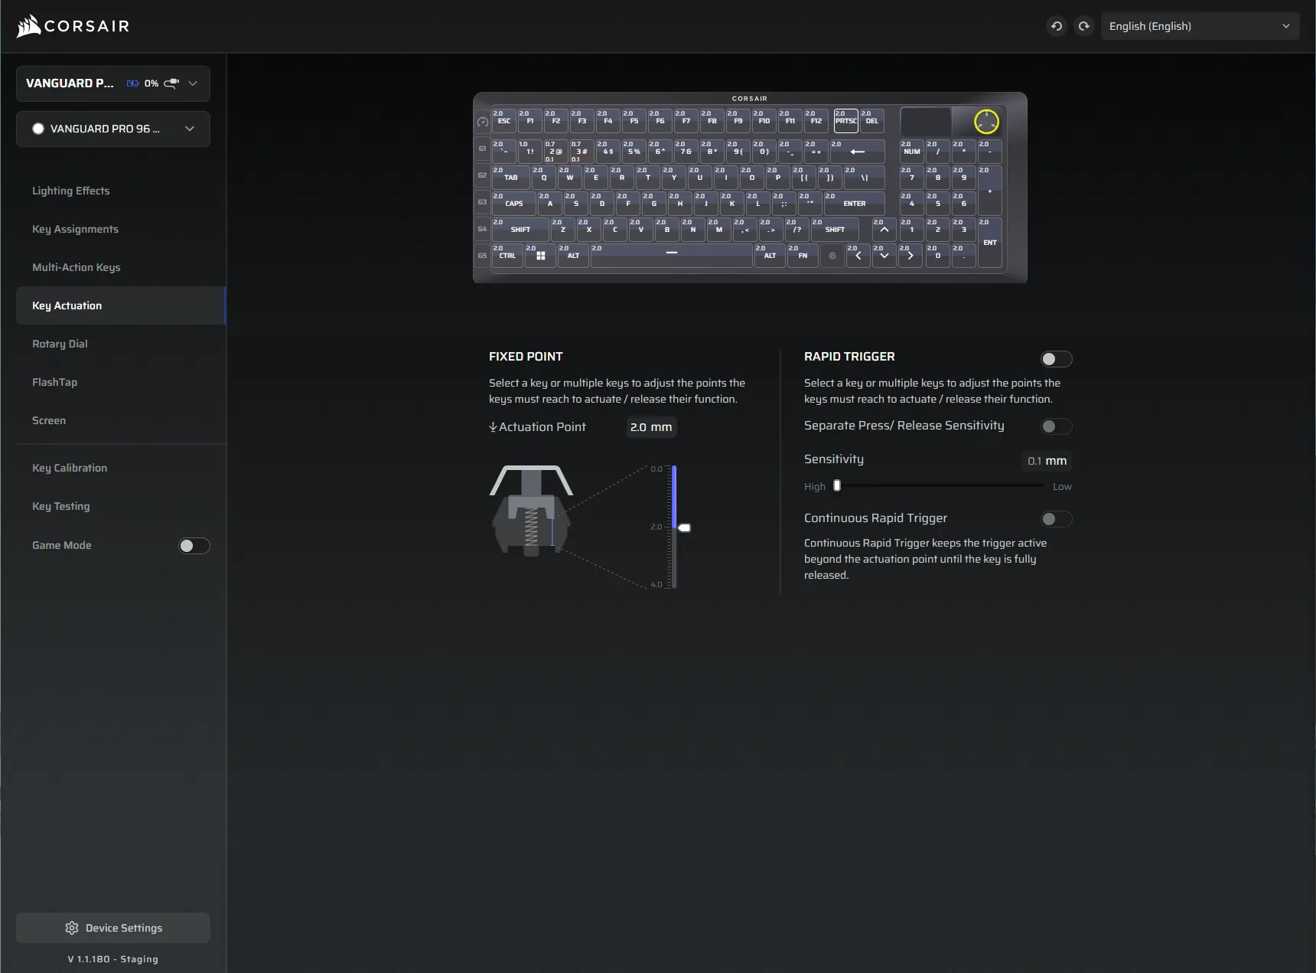The width and height of the screenshot is (1316, 973).
Task: Select the backspace key on keyboard
Action: [x=857, y=152]
